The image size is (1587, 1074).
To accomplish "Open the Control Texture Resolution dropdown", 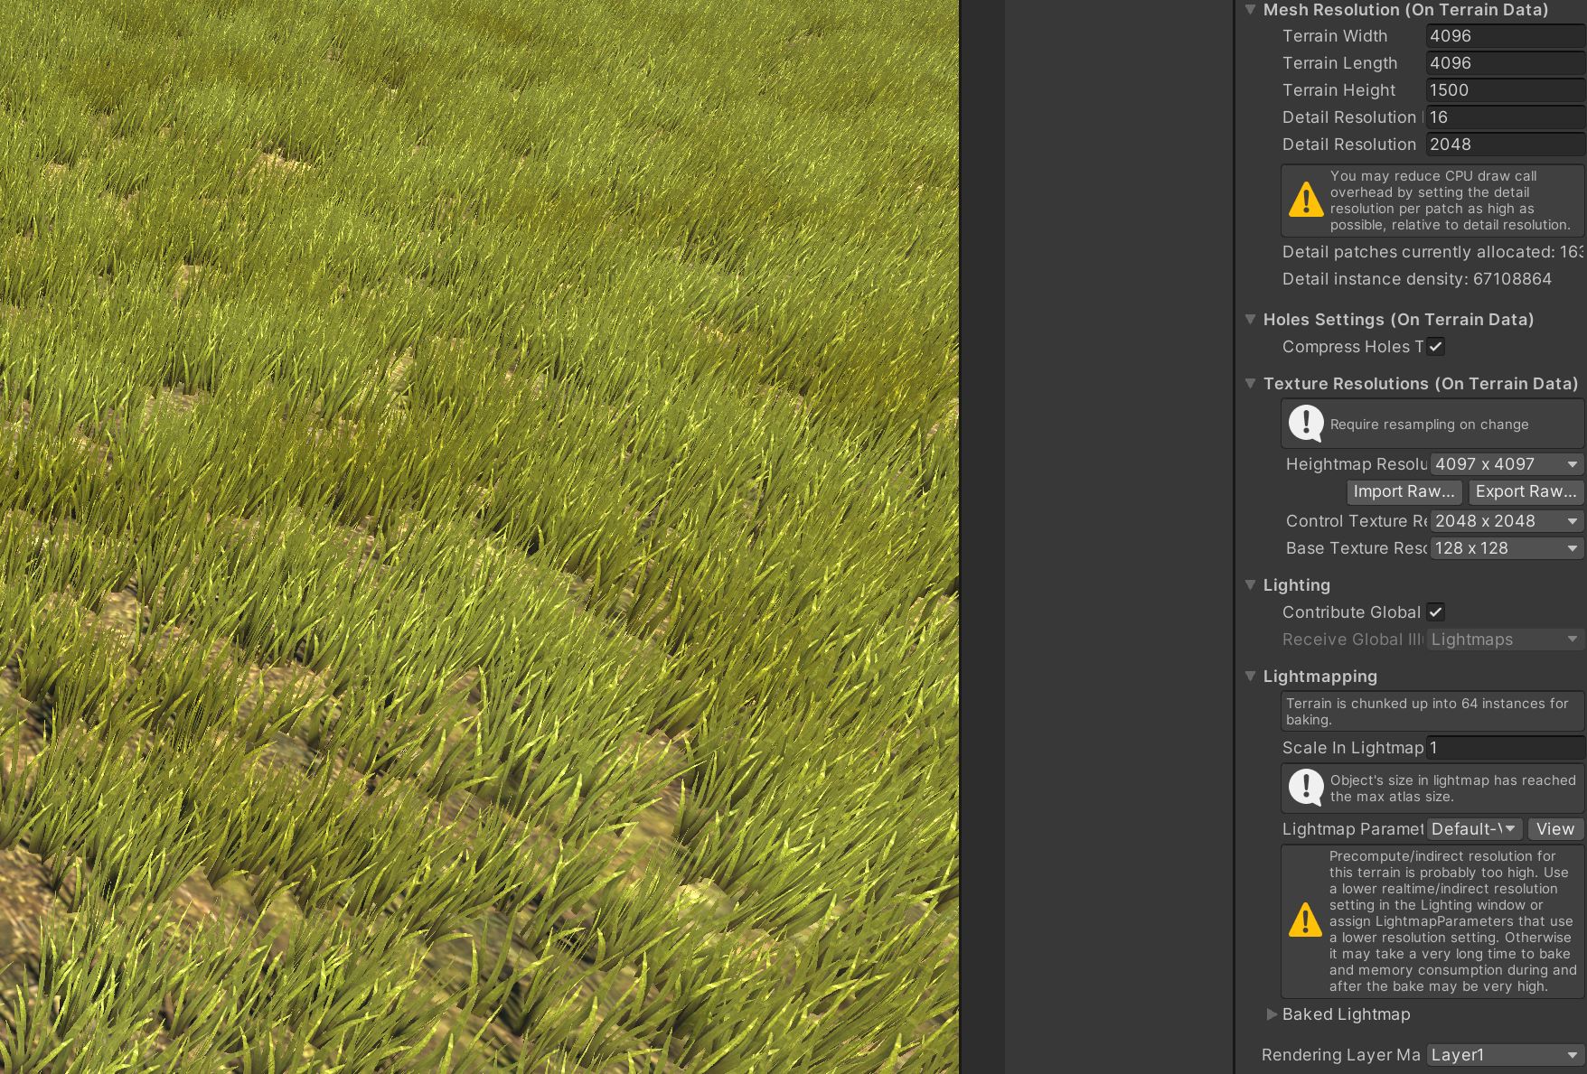I will 1505,520.
